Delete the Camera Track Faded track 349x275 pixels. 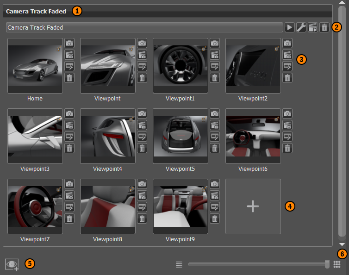tap(324, 27)
